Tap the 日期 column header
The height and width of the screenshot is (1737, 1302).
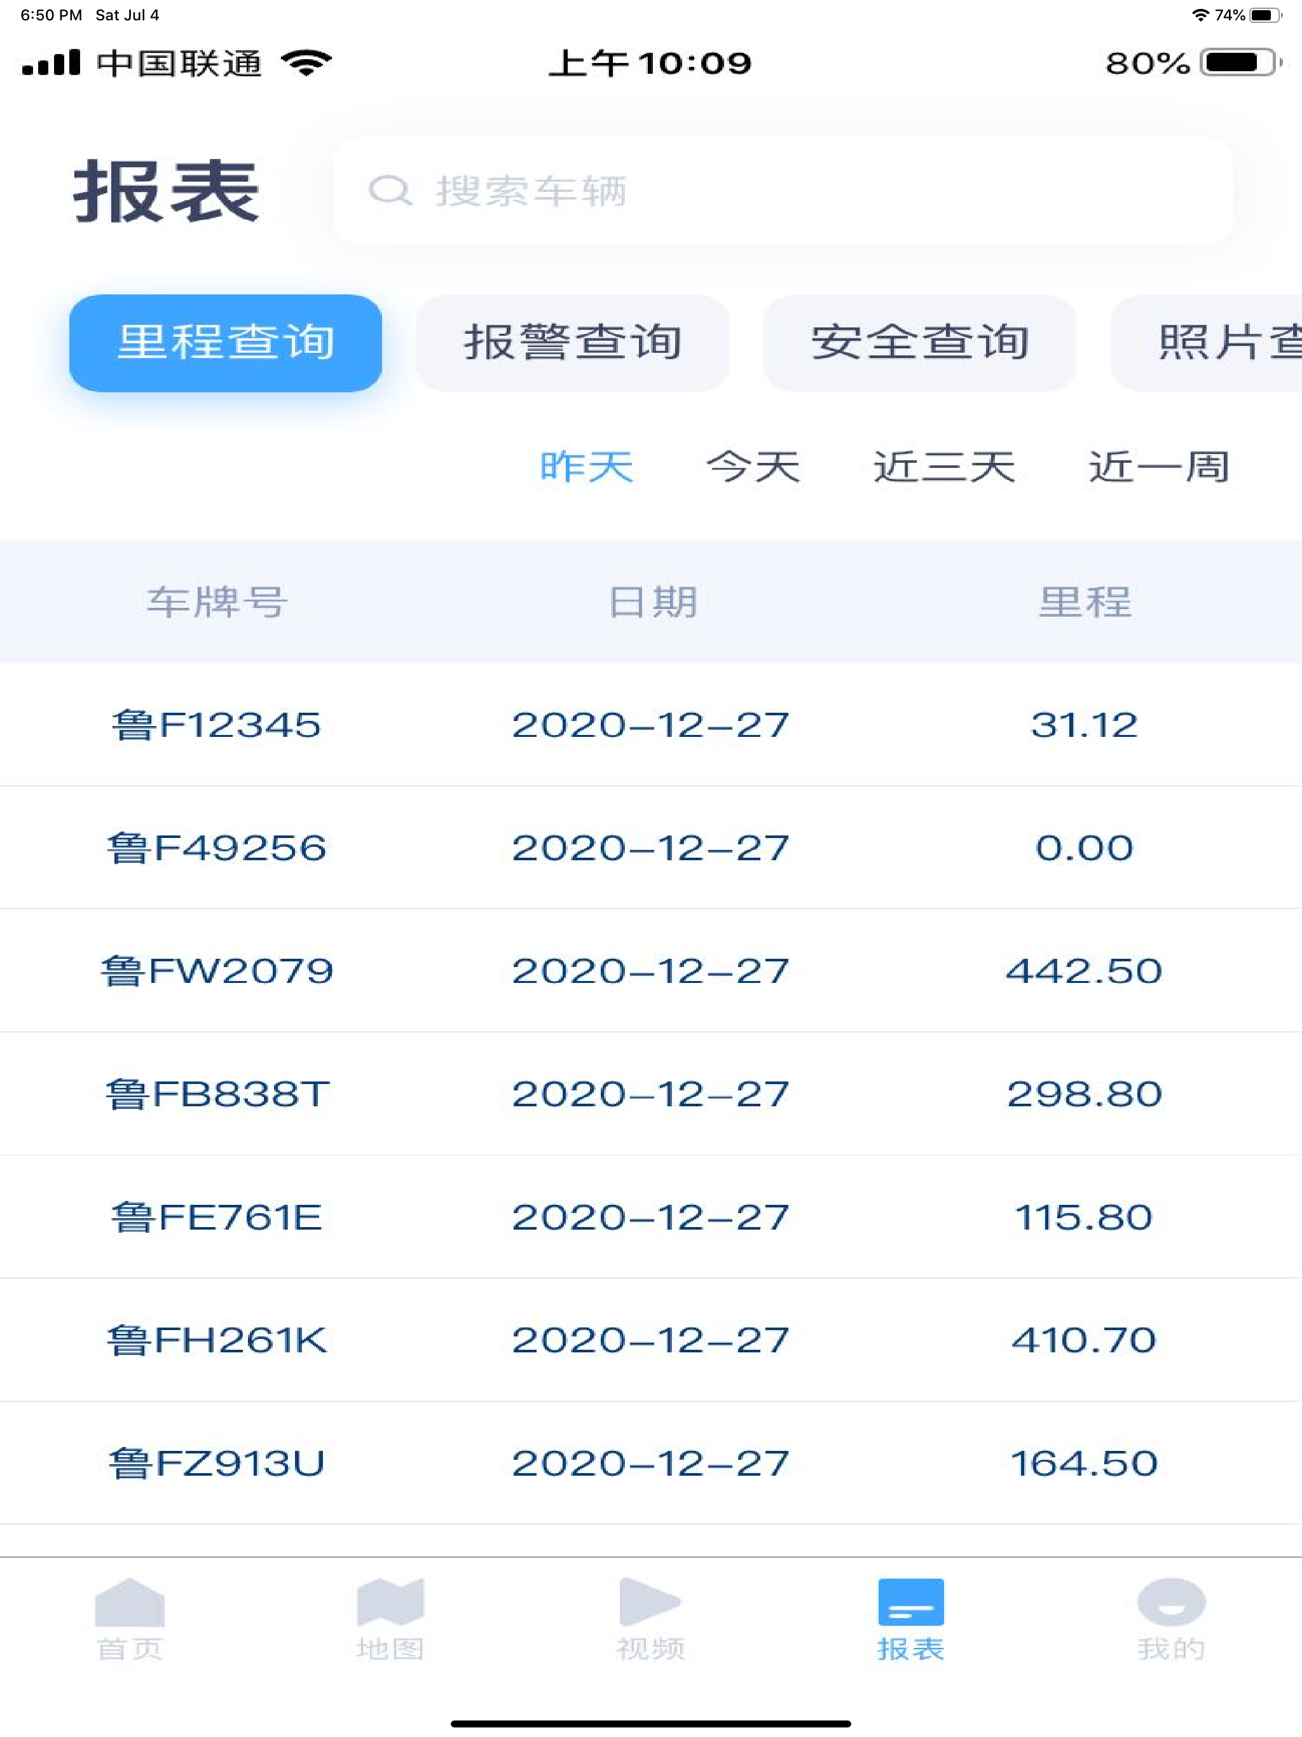[x=652, y=602]
